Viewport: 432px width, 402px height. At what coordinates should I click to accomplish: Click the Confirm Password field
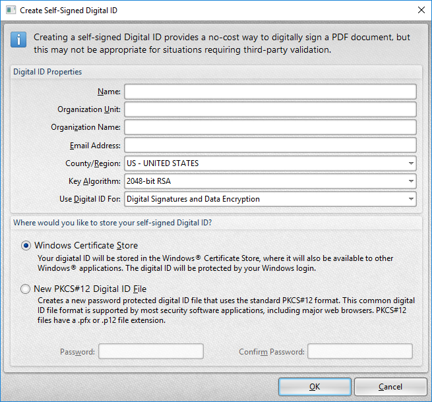(360, 351)
